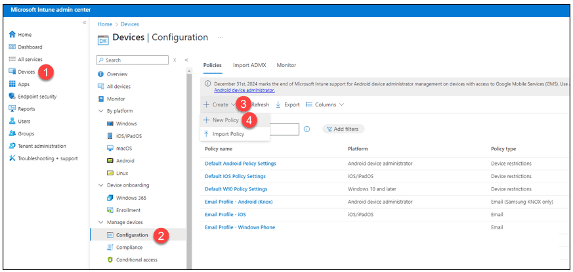Open All devices in the submenu
Viewport: 573px width, 272px height.
114,87
